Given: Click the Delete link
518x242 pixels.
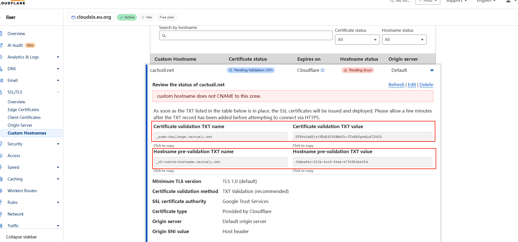Looking at the screenshot, I should 426,85.
